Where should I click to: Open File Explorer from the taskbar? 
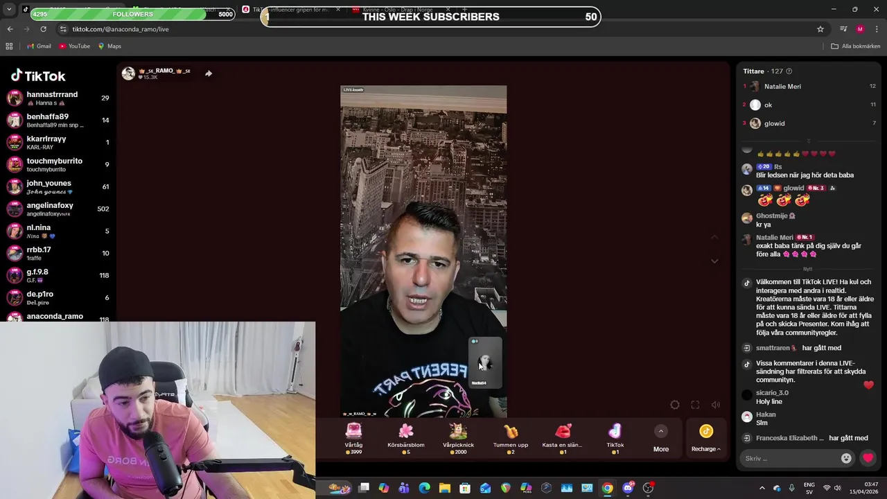[445, 488]
